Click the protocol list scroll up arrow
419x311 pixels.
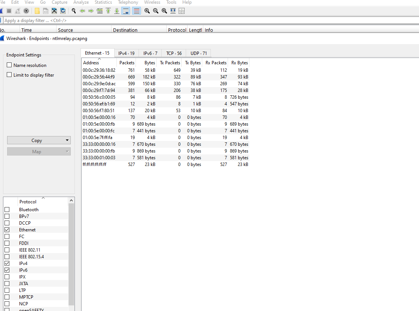(x=71, y=200)
